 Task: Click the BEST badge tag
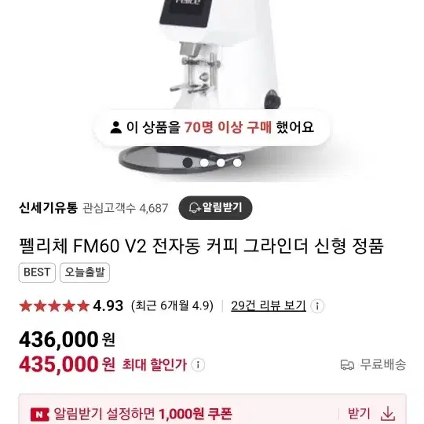pos(37,272)
